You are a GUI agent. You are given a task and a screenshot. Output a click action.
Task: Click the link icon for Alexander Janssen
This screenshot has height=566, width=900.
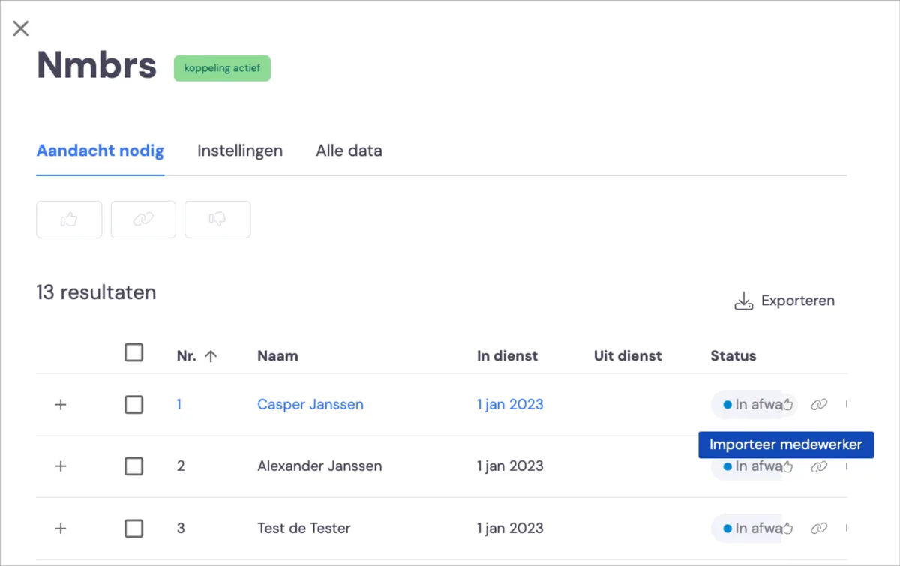819,466
